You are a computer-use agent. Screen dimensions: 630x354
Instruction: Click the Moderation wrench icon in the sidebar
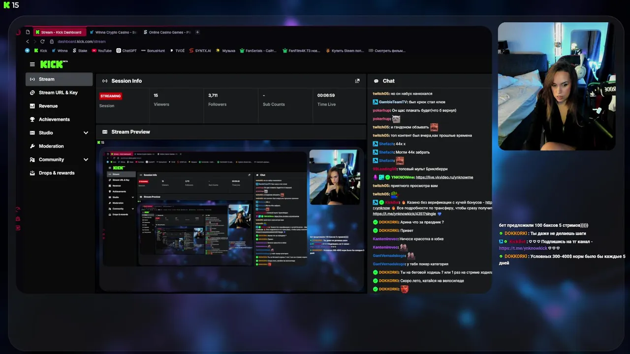click(x=32, y=146)
